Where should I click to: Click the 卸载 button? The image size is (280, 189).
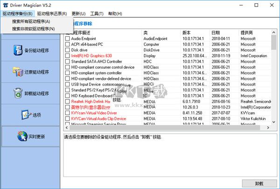point(259,183)
